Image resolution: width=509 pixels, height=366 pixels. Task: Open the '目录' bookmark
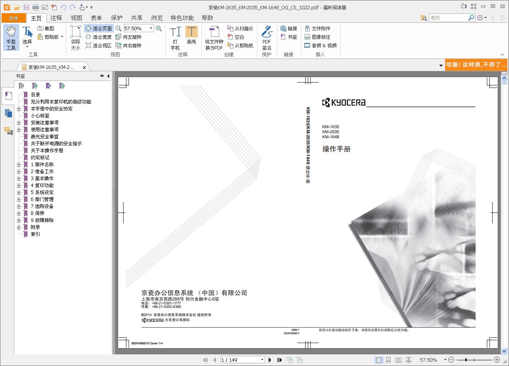point(35,95)
